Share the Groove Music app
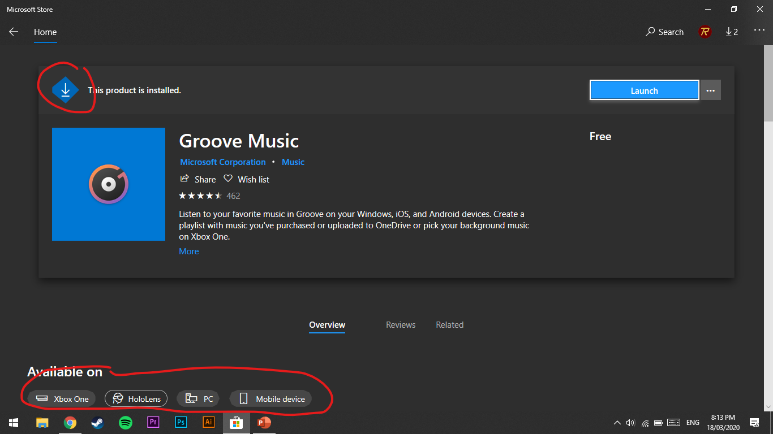The image size is (773, 434). pos(198,179)
